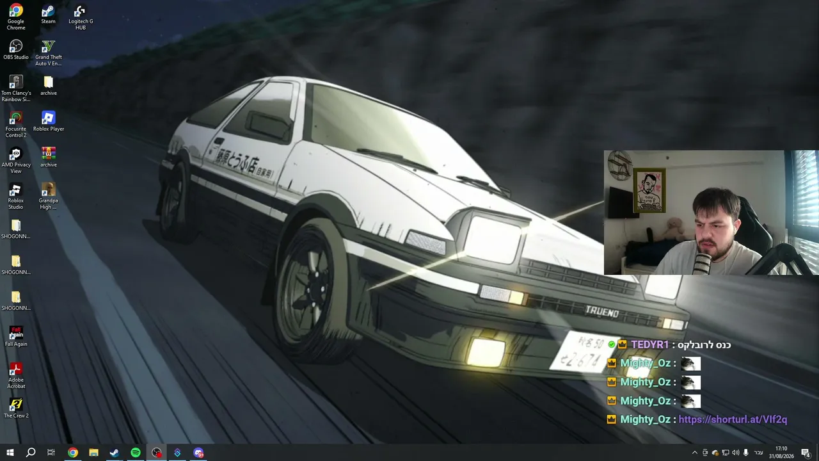Open the Google Chrome desktop shortcut

click(x=16, y=17)
